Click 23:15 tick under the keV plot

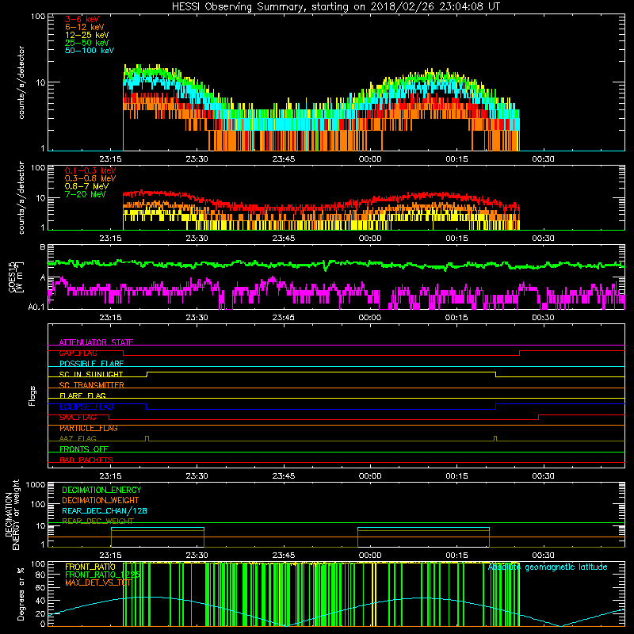click(110, 159)
